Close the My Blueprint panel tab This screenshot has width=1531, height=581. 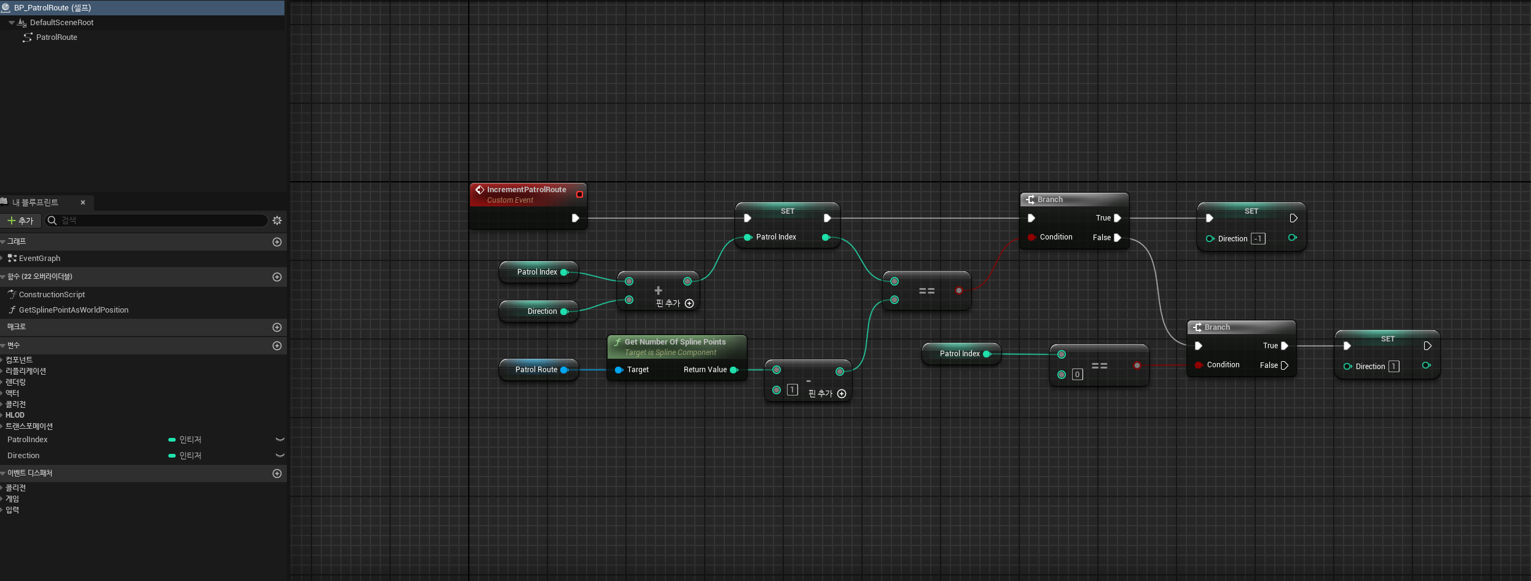coord(83,203)
